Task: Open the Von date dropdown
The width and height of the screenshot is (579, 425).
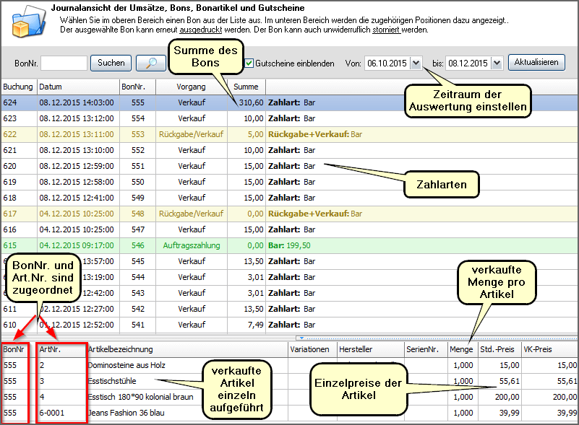Action: [x=416, y=63]
